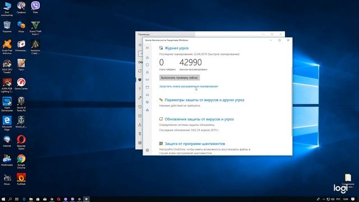Open Task View on the taskbar
Image resolution: width=359 pixels, height=202 pixels.
click(17, 199)
